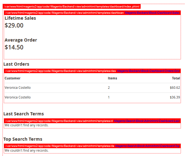
Task: Select the Average Order heading
Action: point(21,40)
